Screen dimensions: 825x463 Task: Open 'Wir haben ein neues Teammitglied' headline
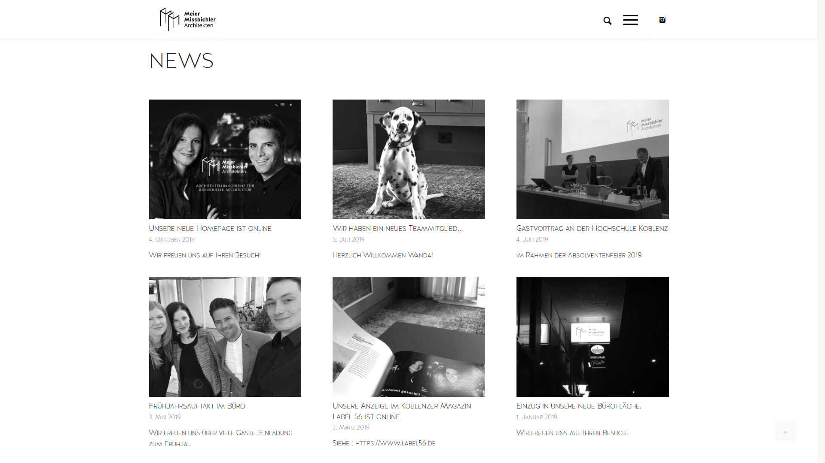tap(397, 228)
